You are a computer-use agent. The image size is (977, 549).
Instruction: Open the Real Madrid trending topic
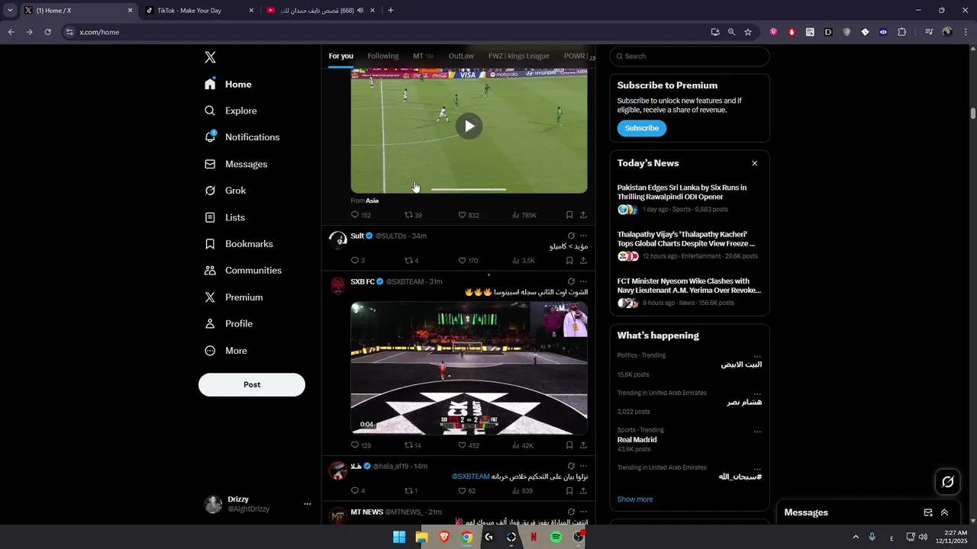click(637, 440)
